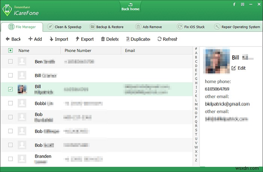The image size is (263, 172).
Task: Check the box for third Bob contact
Action: point(11,145)
